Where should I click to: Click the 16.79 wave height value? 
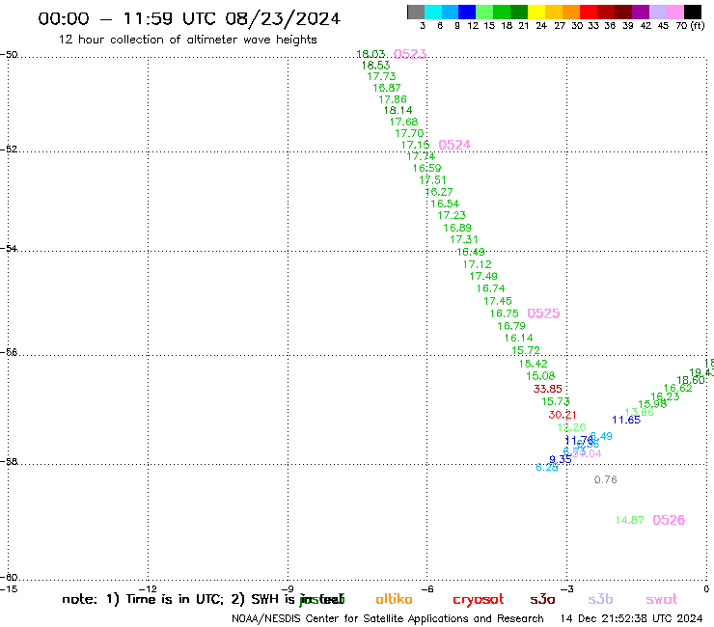point(511,326)
